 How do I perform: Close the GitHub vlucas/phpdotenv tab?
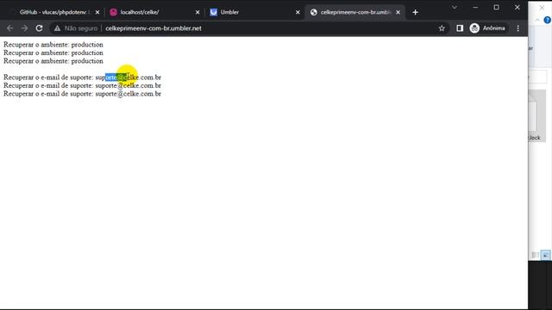pos(97,12)
